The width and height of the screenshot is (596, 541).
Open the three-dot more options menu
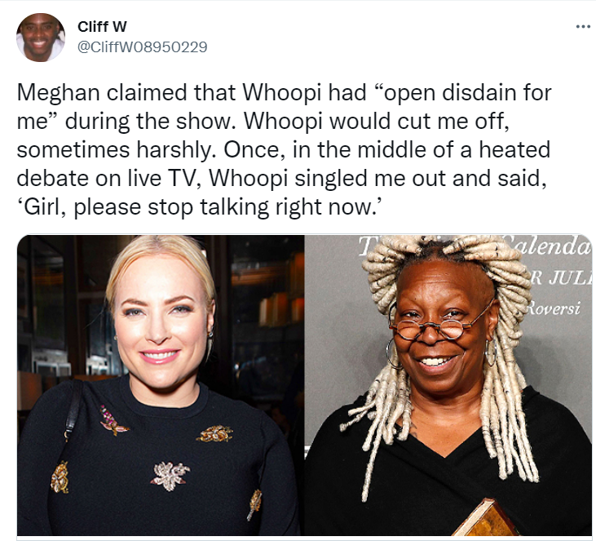point(583,27)
